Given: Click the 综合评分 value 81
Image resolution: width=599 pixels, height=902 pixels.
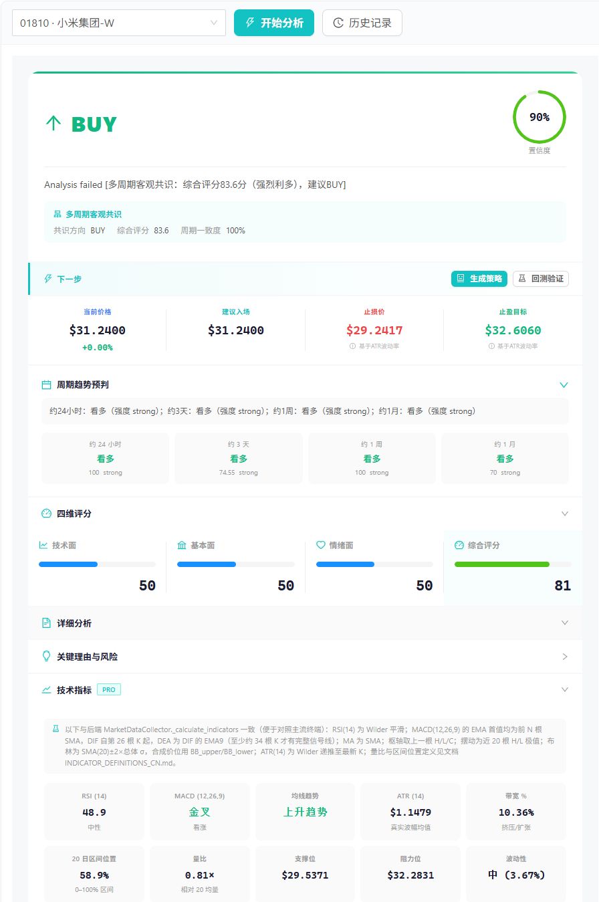Looking at the screenshot, I should pos(563,586).
